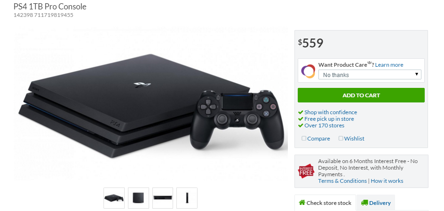Viewport: 444px width, 211px height.
Task: Click the green delivery truck icon
Action: coord(365,203)
